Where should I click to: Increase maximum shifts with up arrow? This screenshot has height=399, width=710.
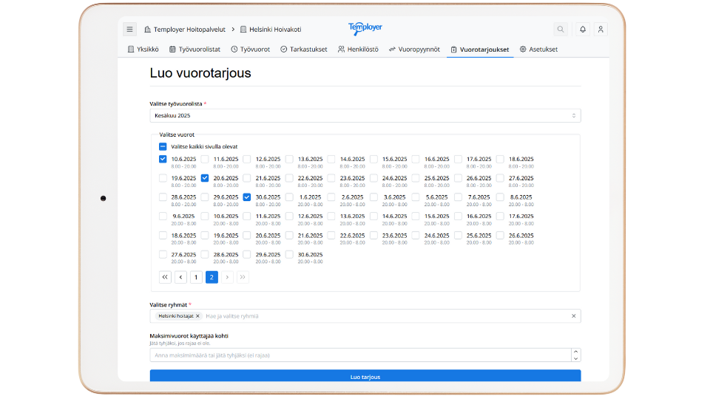pos(575,352)
